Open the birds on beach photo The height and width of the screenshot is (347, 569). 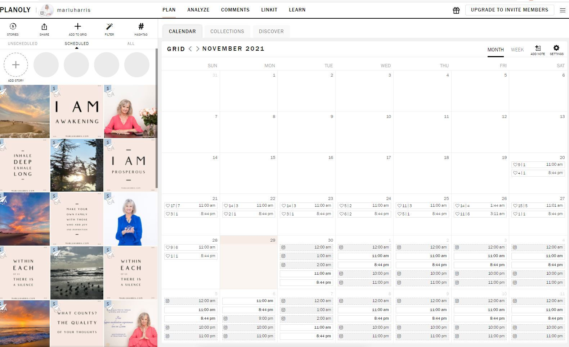coord(77,273)
